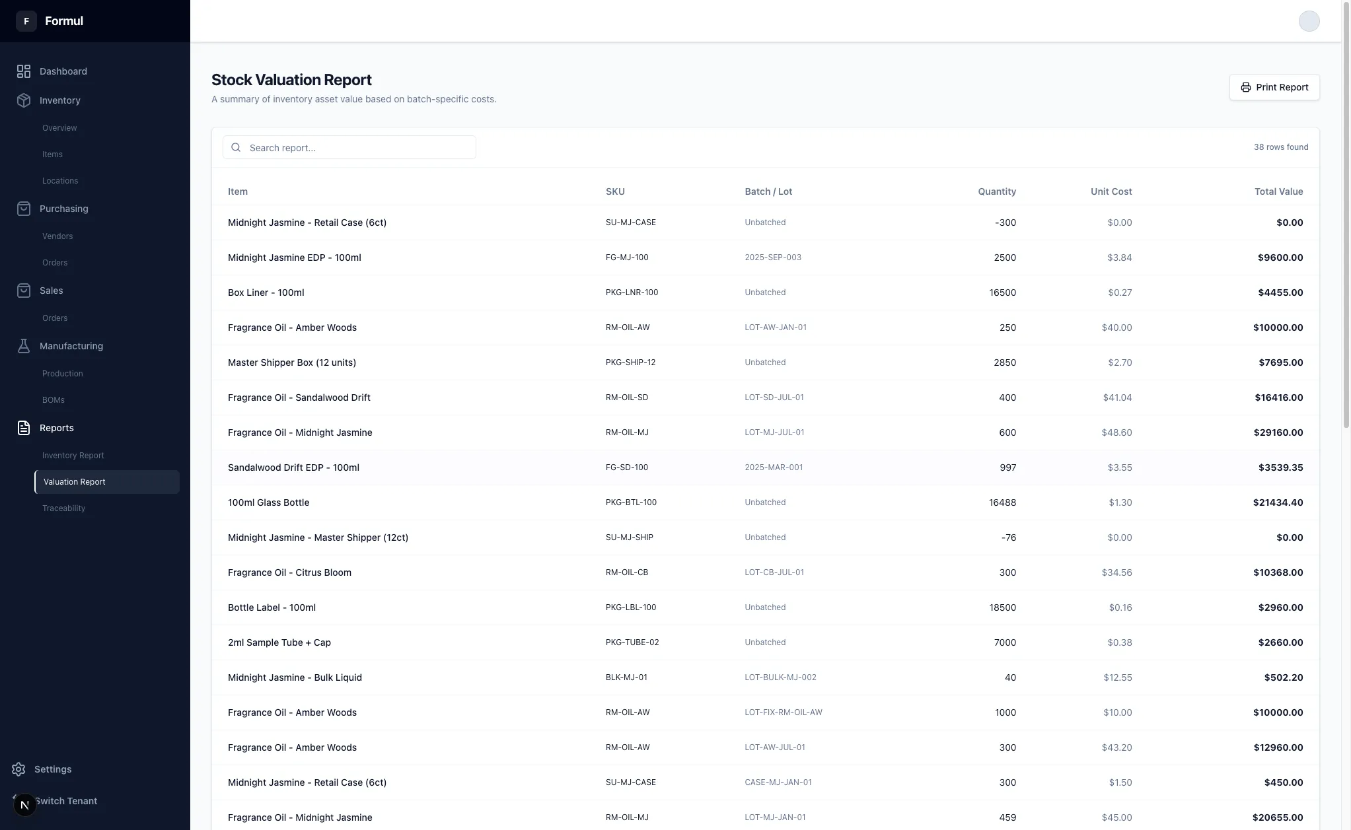Click the Purchasing bag icon
This screenshot has width=1351, height=830.
tap(24, 209)
